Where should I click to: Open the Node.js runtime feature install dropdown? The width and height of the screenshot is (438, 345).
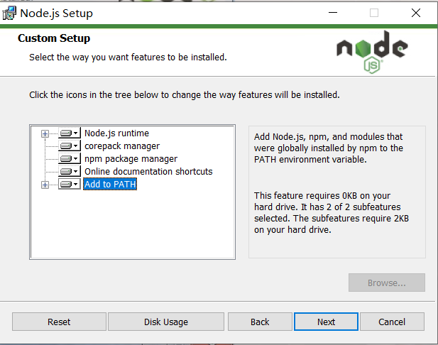70,133
